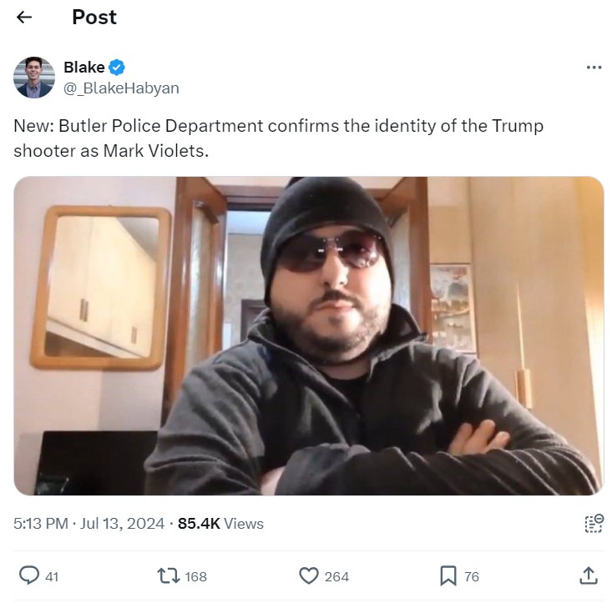Viewport: 612px width, 603px height.
Task: Click the blue verified badge
Action: [117, 68]
